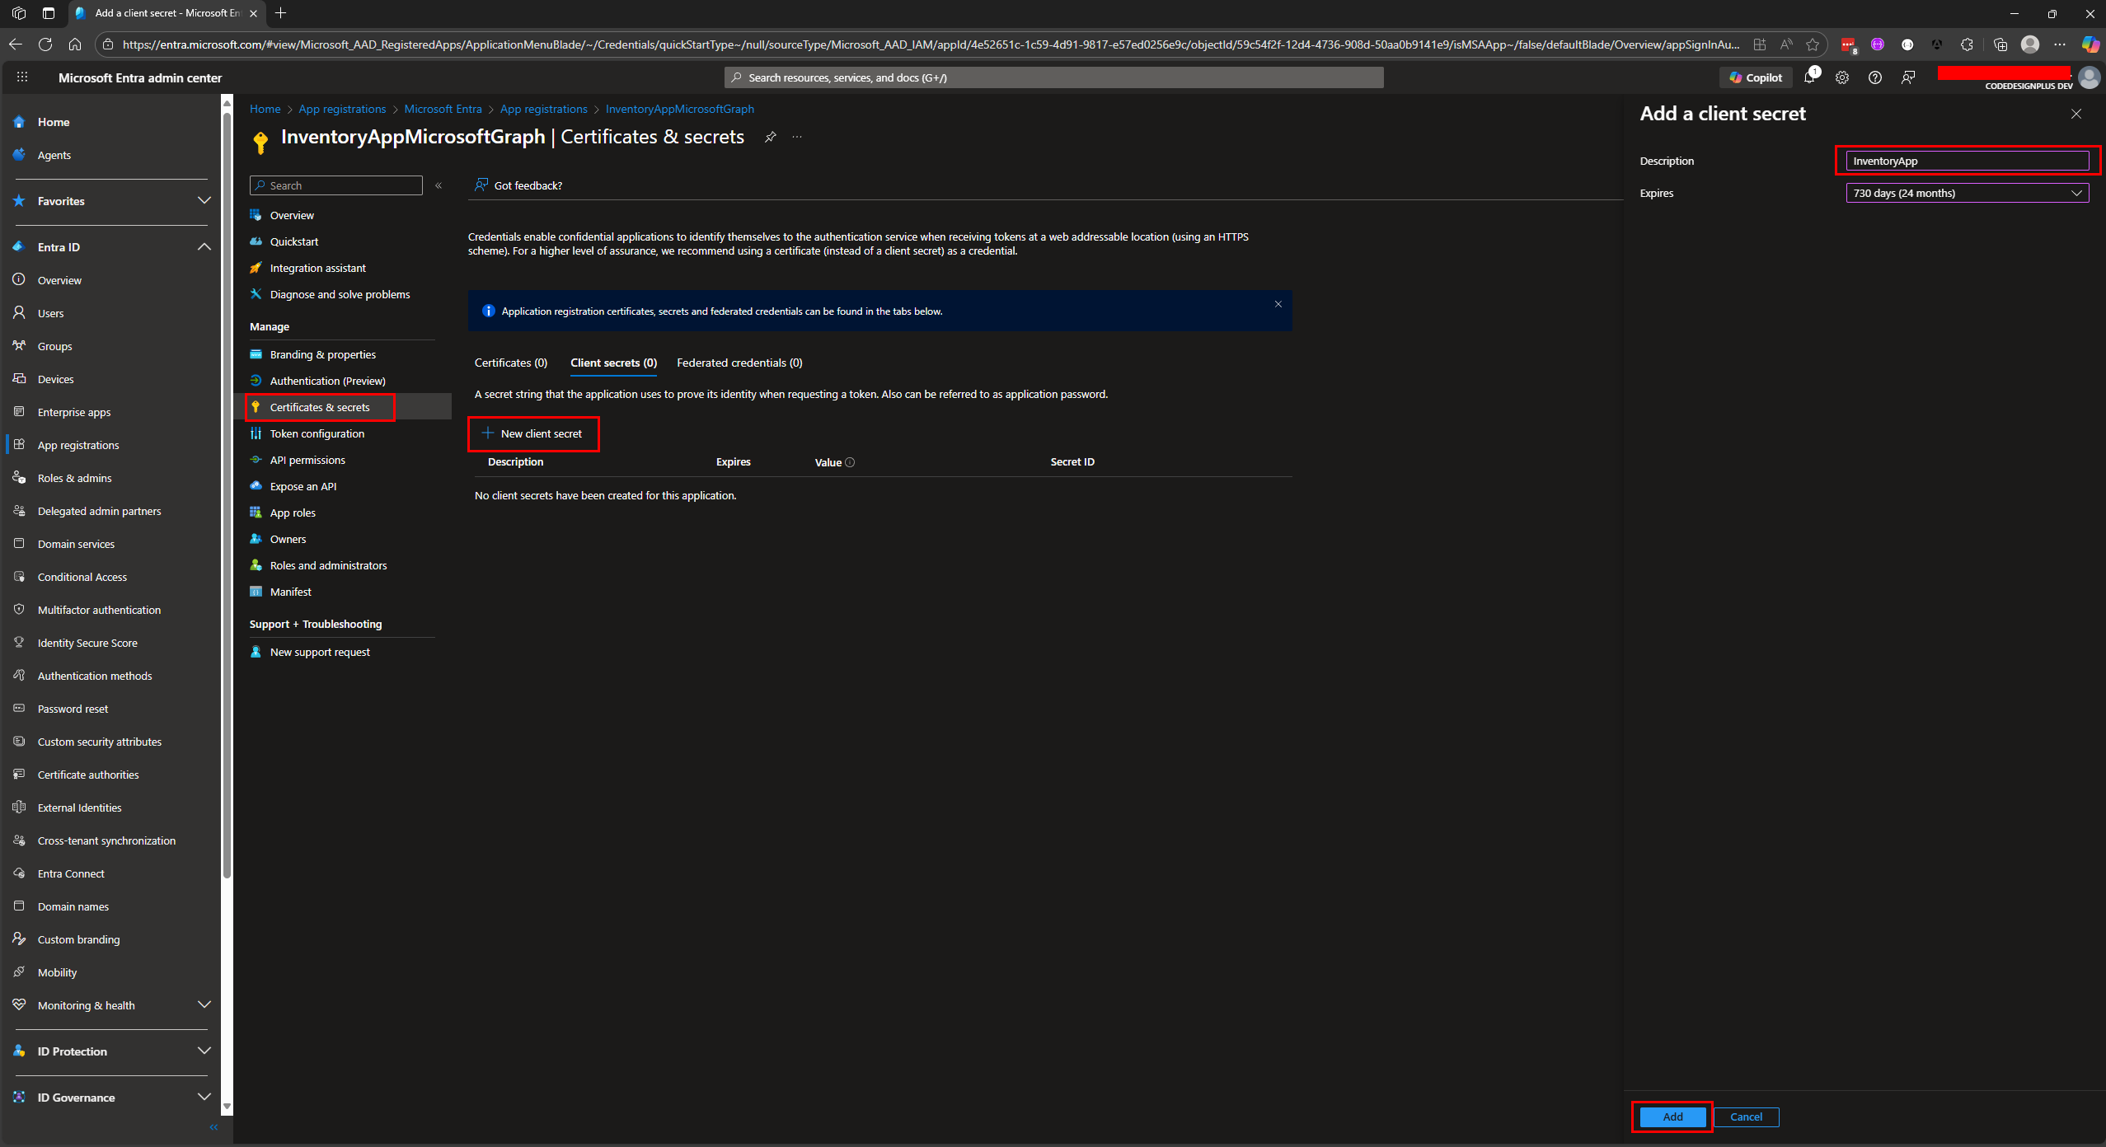Screen dimensions: 2106x1147
Task: Add page to favorites star icon
Action: pos(1813,44)
